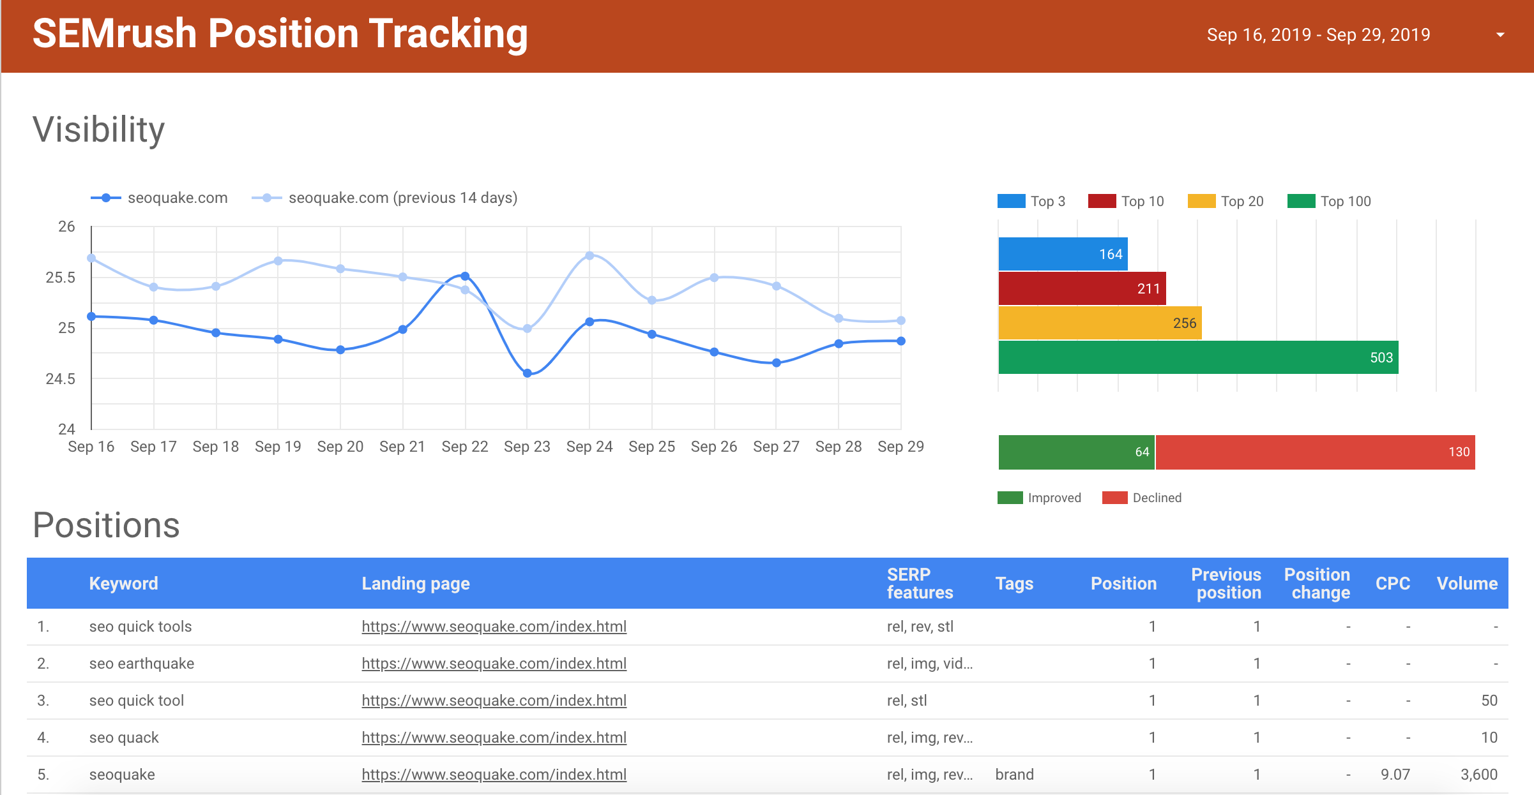Click the Top 3 legend swatch
The height and width of the screenshot is (795, 1534).
(1011, 201)
